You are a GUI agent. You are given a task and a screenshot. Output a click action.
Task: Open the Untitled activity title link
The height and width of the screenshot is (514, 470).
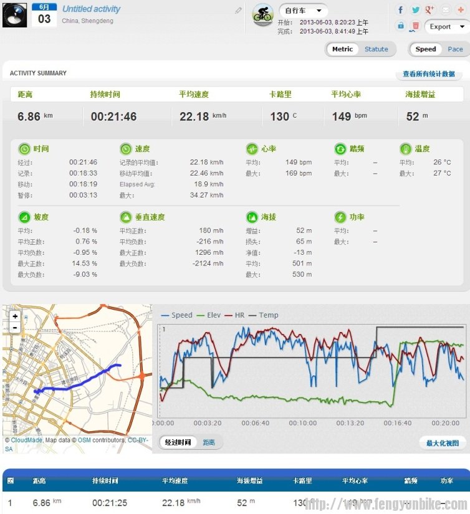[x=91, y=9]
